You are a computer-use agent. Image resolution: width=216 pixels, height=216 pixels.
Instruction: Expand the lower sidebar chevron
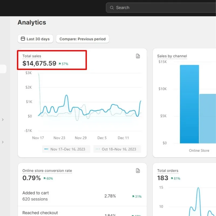coord(3,142)
